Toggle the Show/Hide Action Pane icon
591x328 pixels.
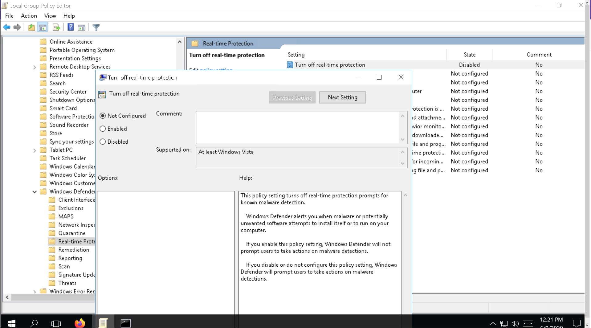tap(81, 27)
